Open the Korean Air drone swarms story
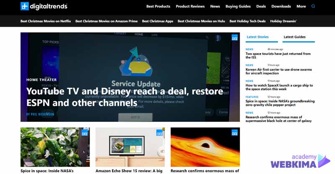Viewport: 335px width, 174px height. pyautogui.click(x=278, y=71)
